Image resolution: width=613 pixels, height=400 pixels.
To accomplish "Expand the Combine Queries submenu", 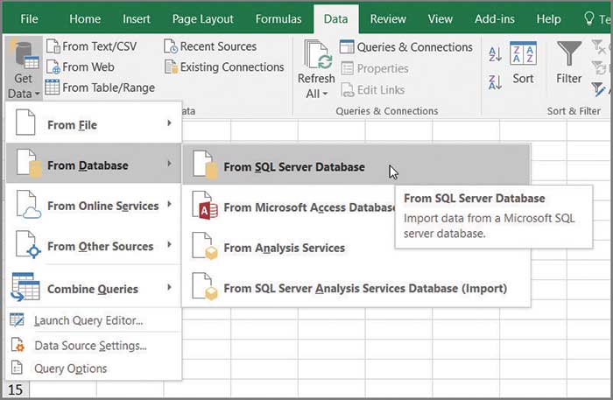I will [93, 289].
